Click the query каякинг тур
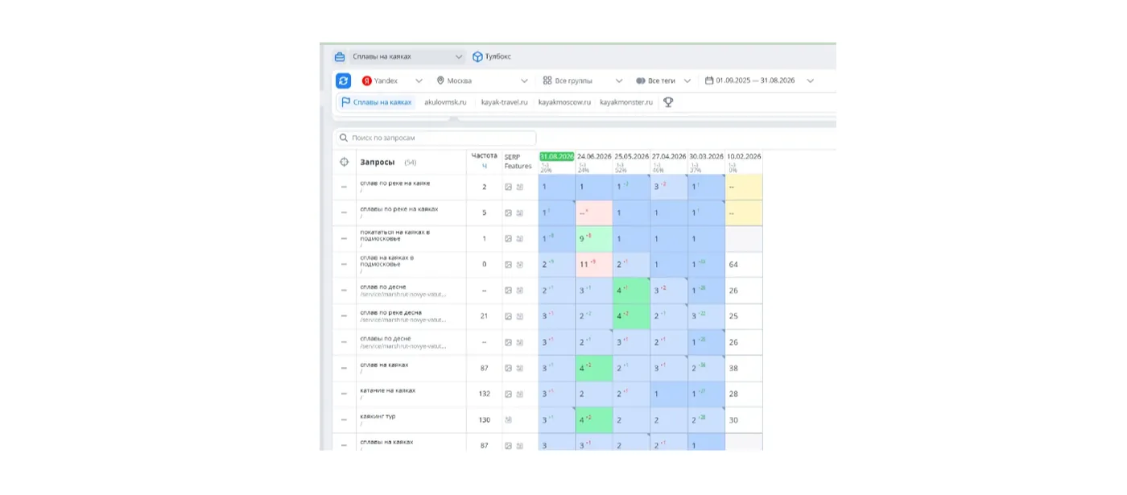Screen dimensions: 1127x495 pyautogui.click(x=378, y=416)
